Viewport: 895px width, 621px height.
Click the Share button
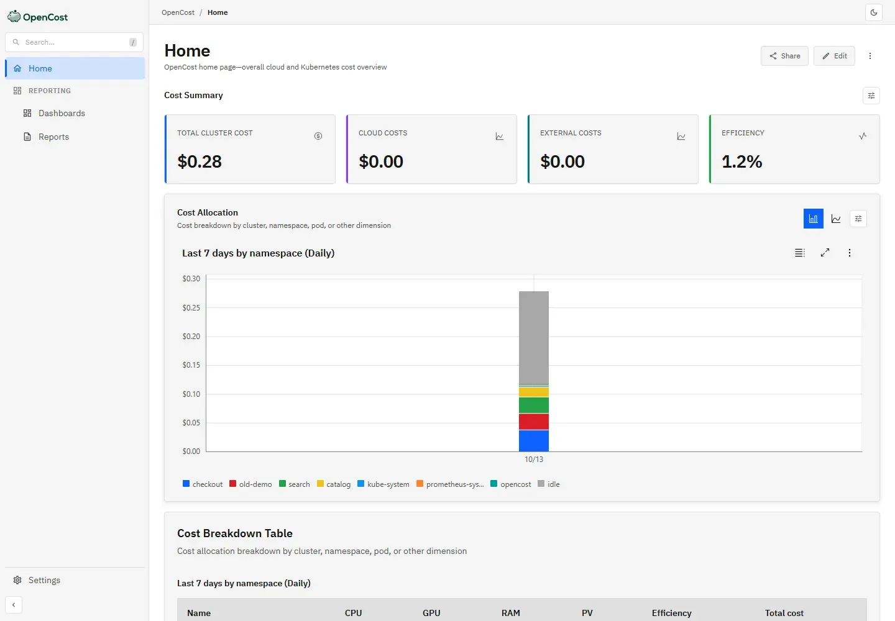point(784,56)
